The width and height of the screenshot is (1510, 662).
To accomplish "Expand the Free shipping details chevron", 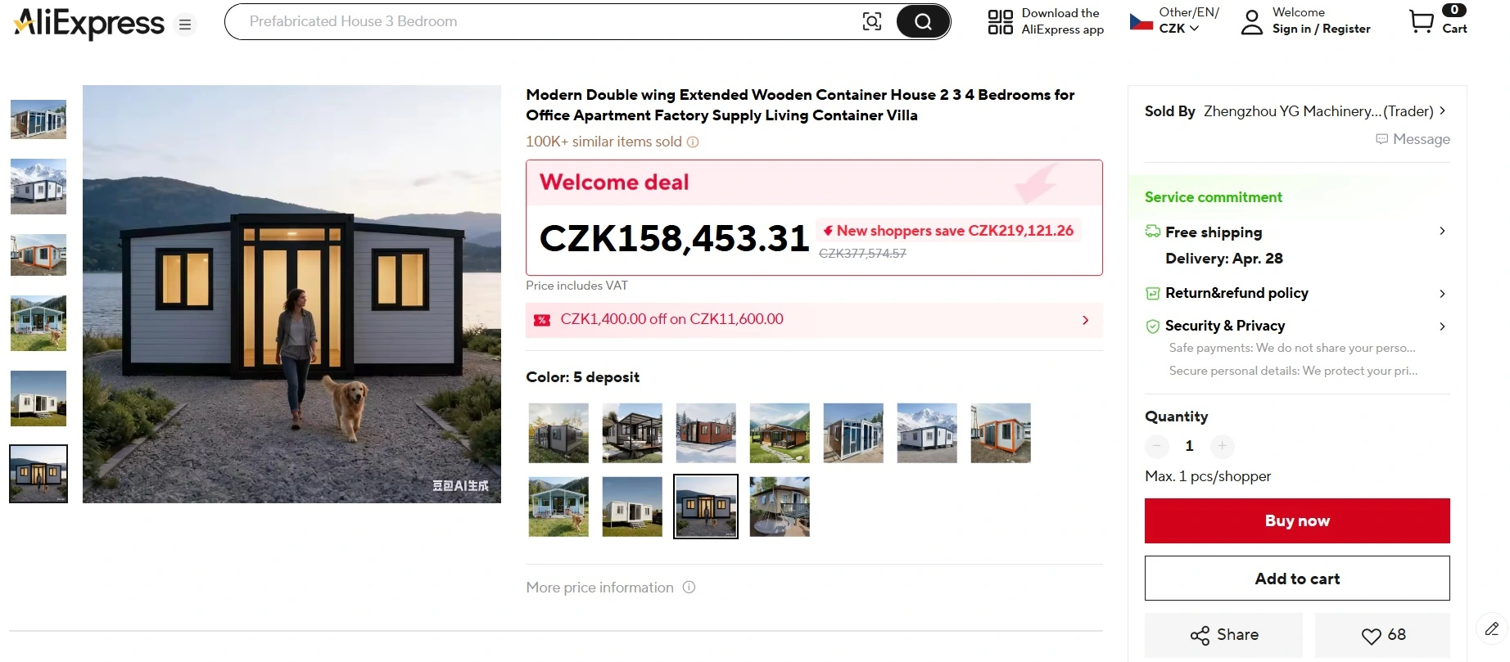I will pyautogui.click(x=1442, y=231).
